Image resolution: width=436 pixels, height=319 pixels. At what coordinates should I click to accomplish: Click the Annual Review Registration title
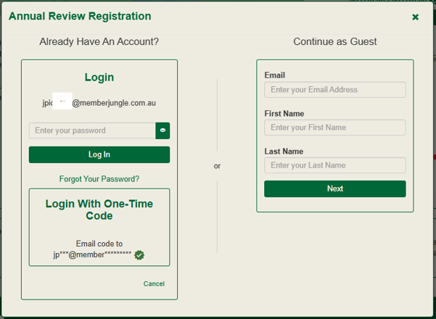click(80, 16)
